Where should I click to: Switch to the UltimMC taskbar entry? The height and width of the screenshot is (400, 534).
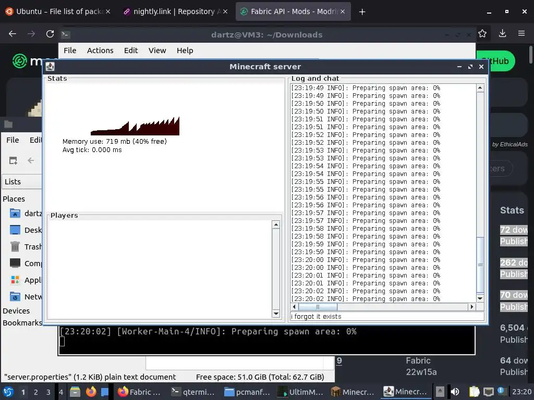point(300,392)
